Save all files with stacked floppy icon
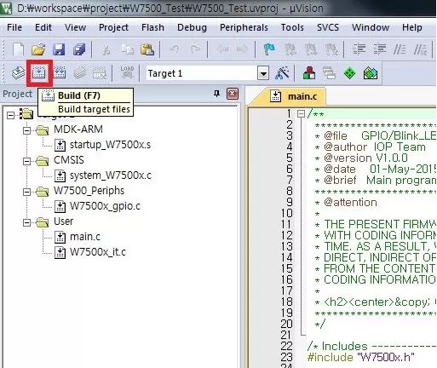The image size is (437, 368). [79, 49]
